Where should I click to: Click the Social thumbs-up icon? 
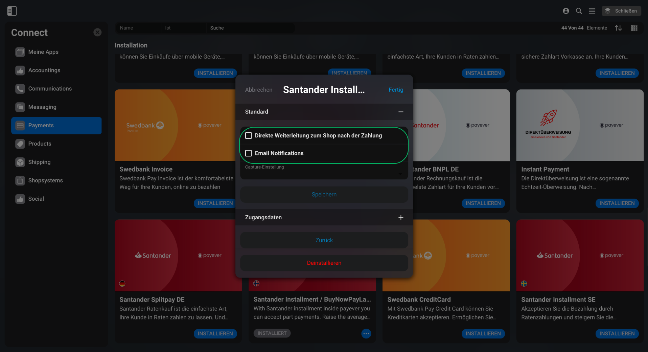coord(20,199)
